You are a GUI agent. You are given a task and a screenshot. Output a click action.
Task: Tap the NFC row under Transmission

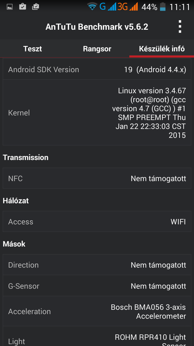point(97,178)
